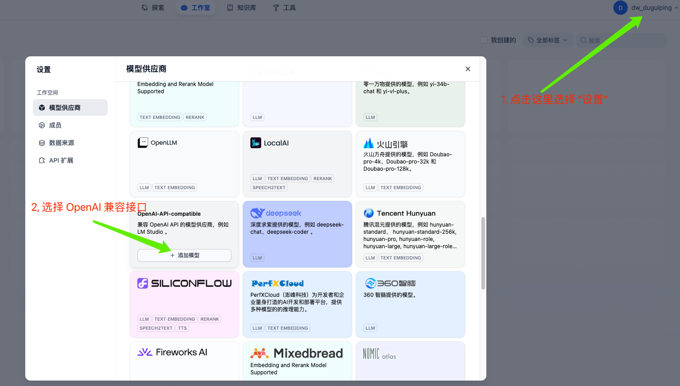Switch to the 知识库 tab
The image size is (680, 386).
click(242, 8)
